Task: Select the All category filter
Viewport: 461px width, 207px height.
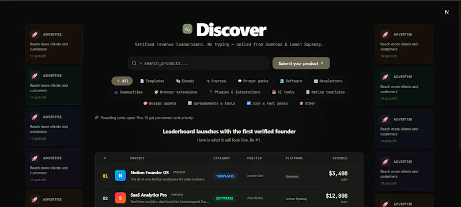Action: pyautogui.click(x=122, y=81)
